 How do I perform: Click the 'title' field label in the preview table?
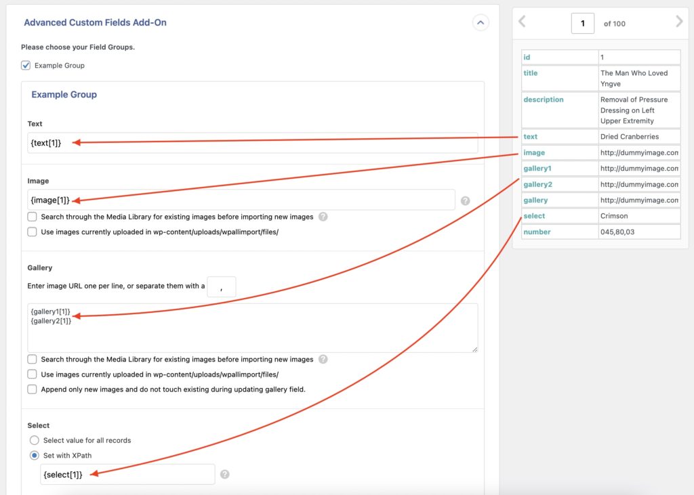[x=530, y=72]
